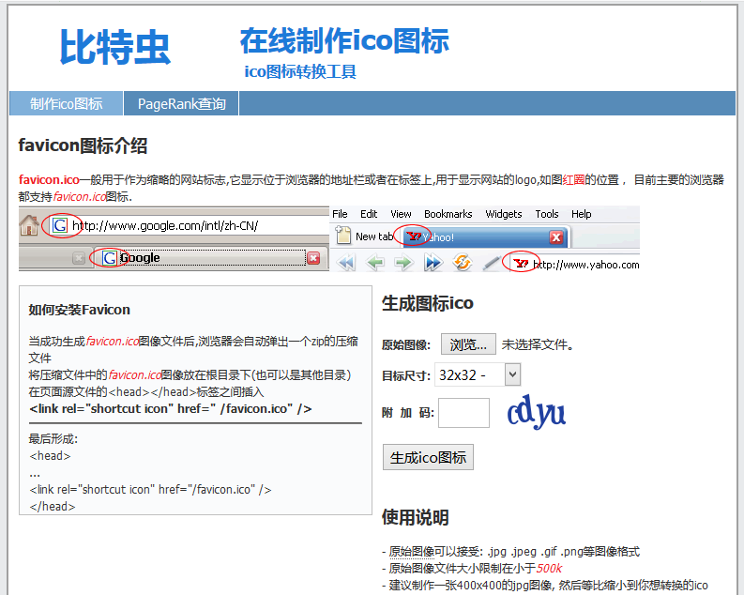Screen dimensions: 744x595
Task: Click the 浏览... file browse button
Action: pos(468,344)
